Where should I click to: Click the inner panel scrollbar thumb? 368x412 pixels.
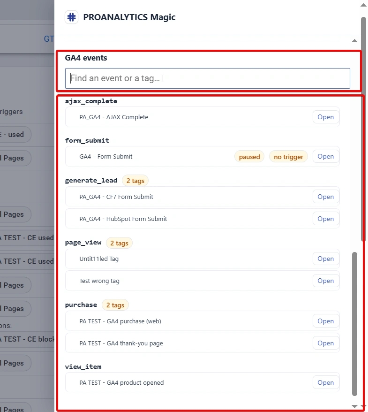(x=354, y=324)
